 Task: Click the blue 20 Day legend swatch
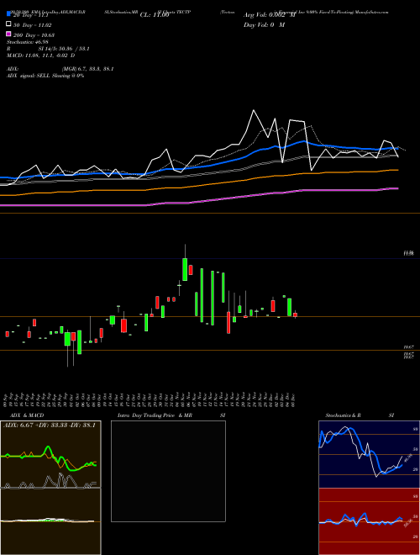pos(8,14)
